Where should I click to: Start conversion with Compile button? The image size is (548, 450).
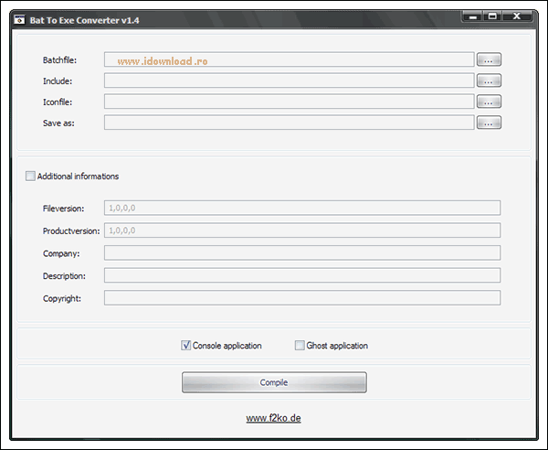[274, 382]
